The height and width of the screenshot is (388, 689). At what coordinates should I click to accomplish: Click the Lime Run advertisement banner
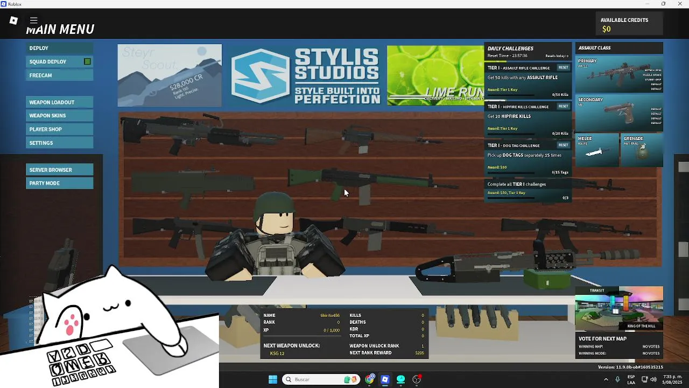pos(435,75)
